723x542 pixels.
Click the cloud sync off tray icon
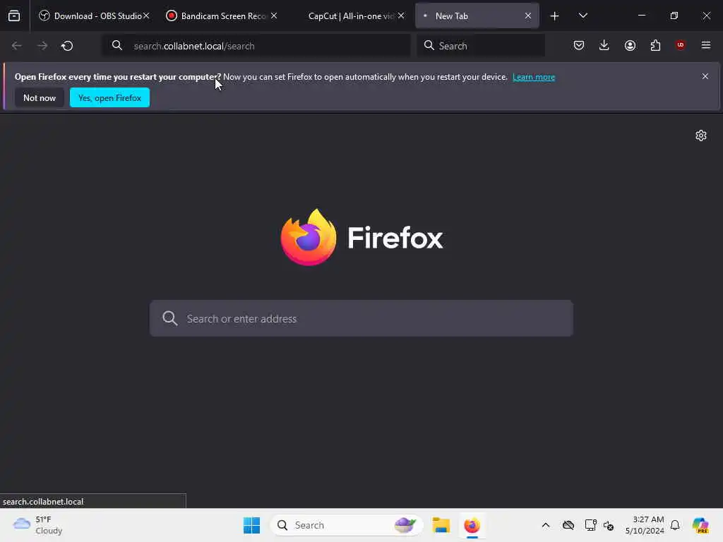568,525
